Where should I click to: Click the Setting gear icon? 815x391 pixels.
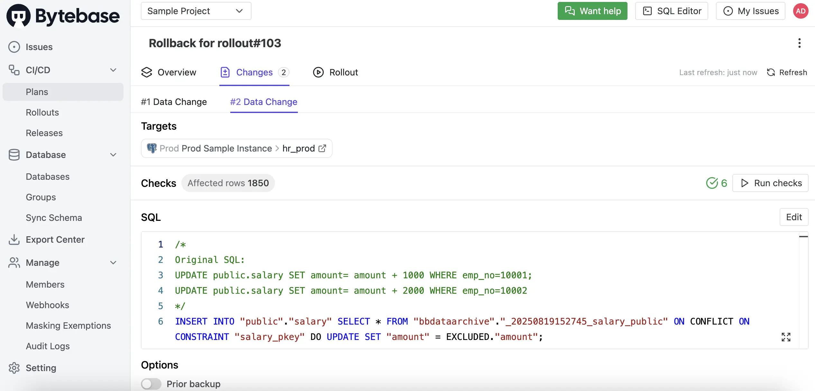(14, 368)
